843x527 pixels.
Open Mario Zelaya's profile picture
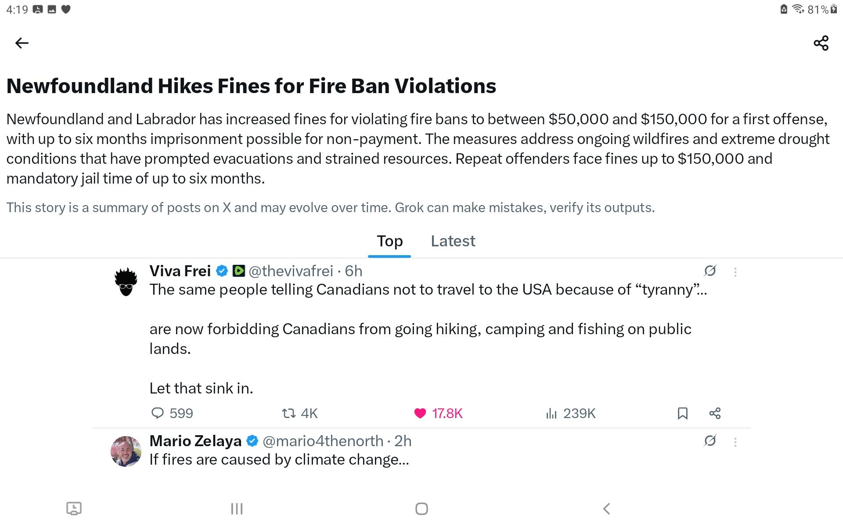pos(126,451)
